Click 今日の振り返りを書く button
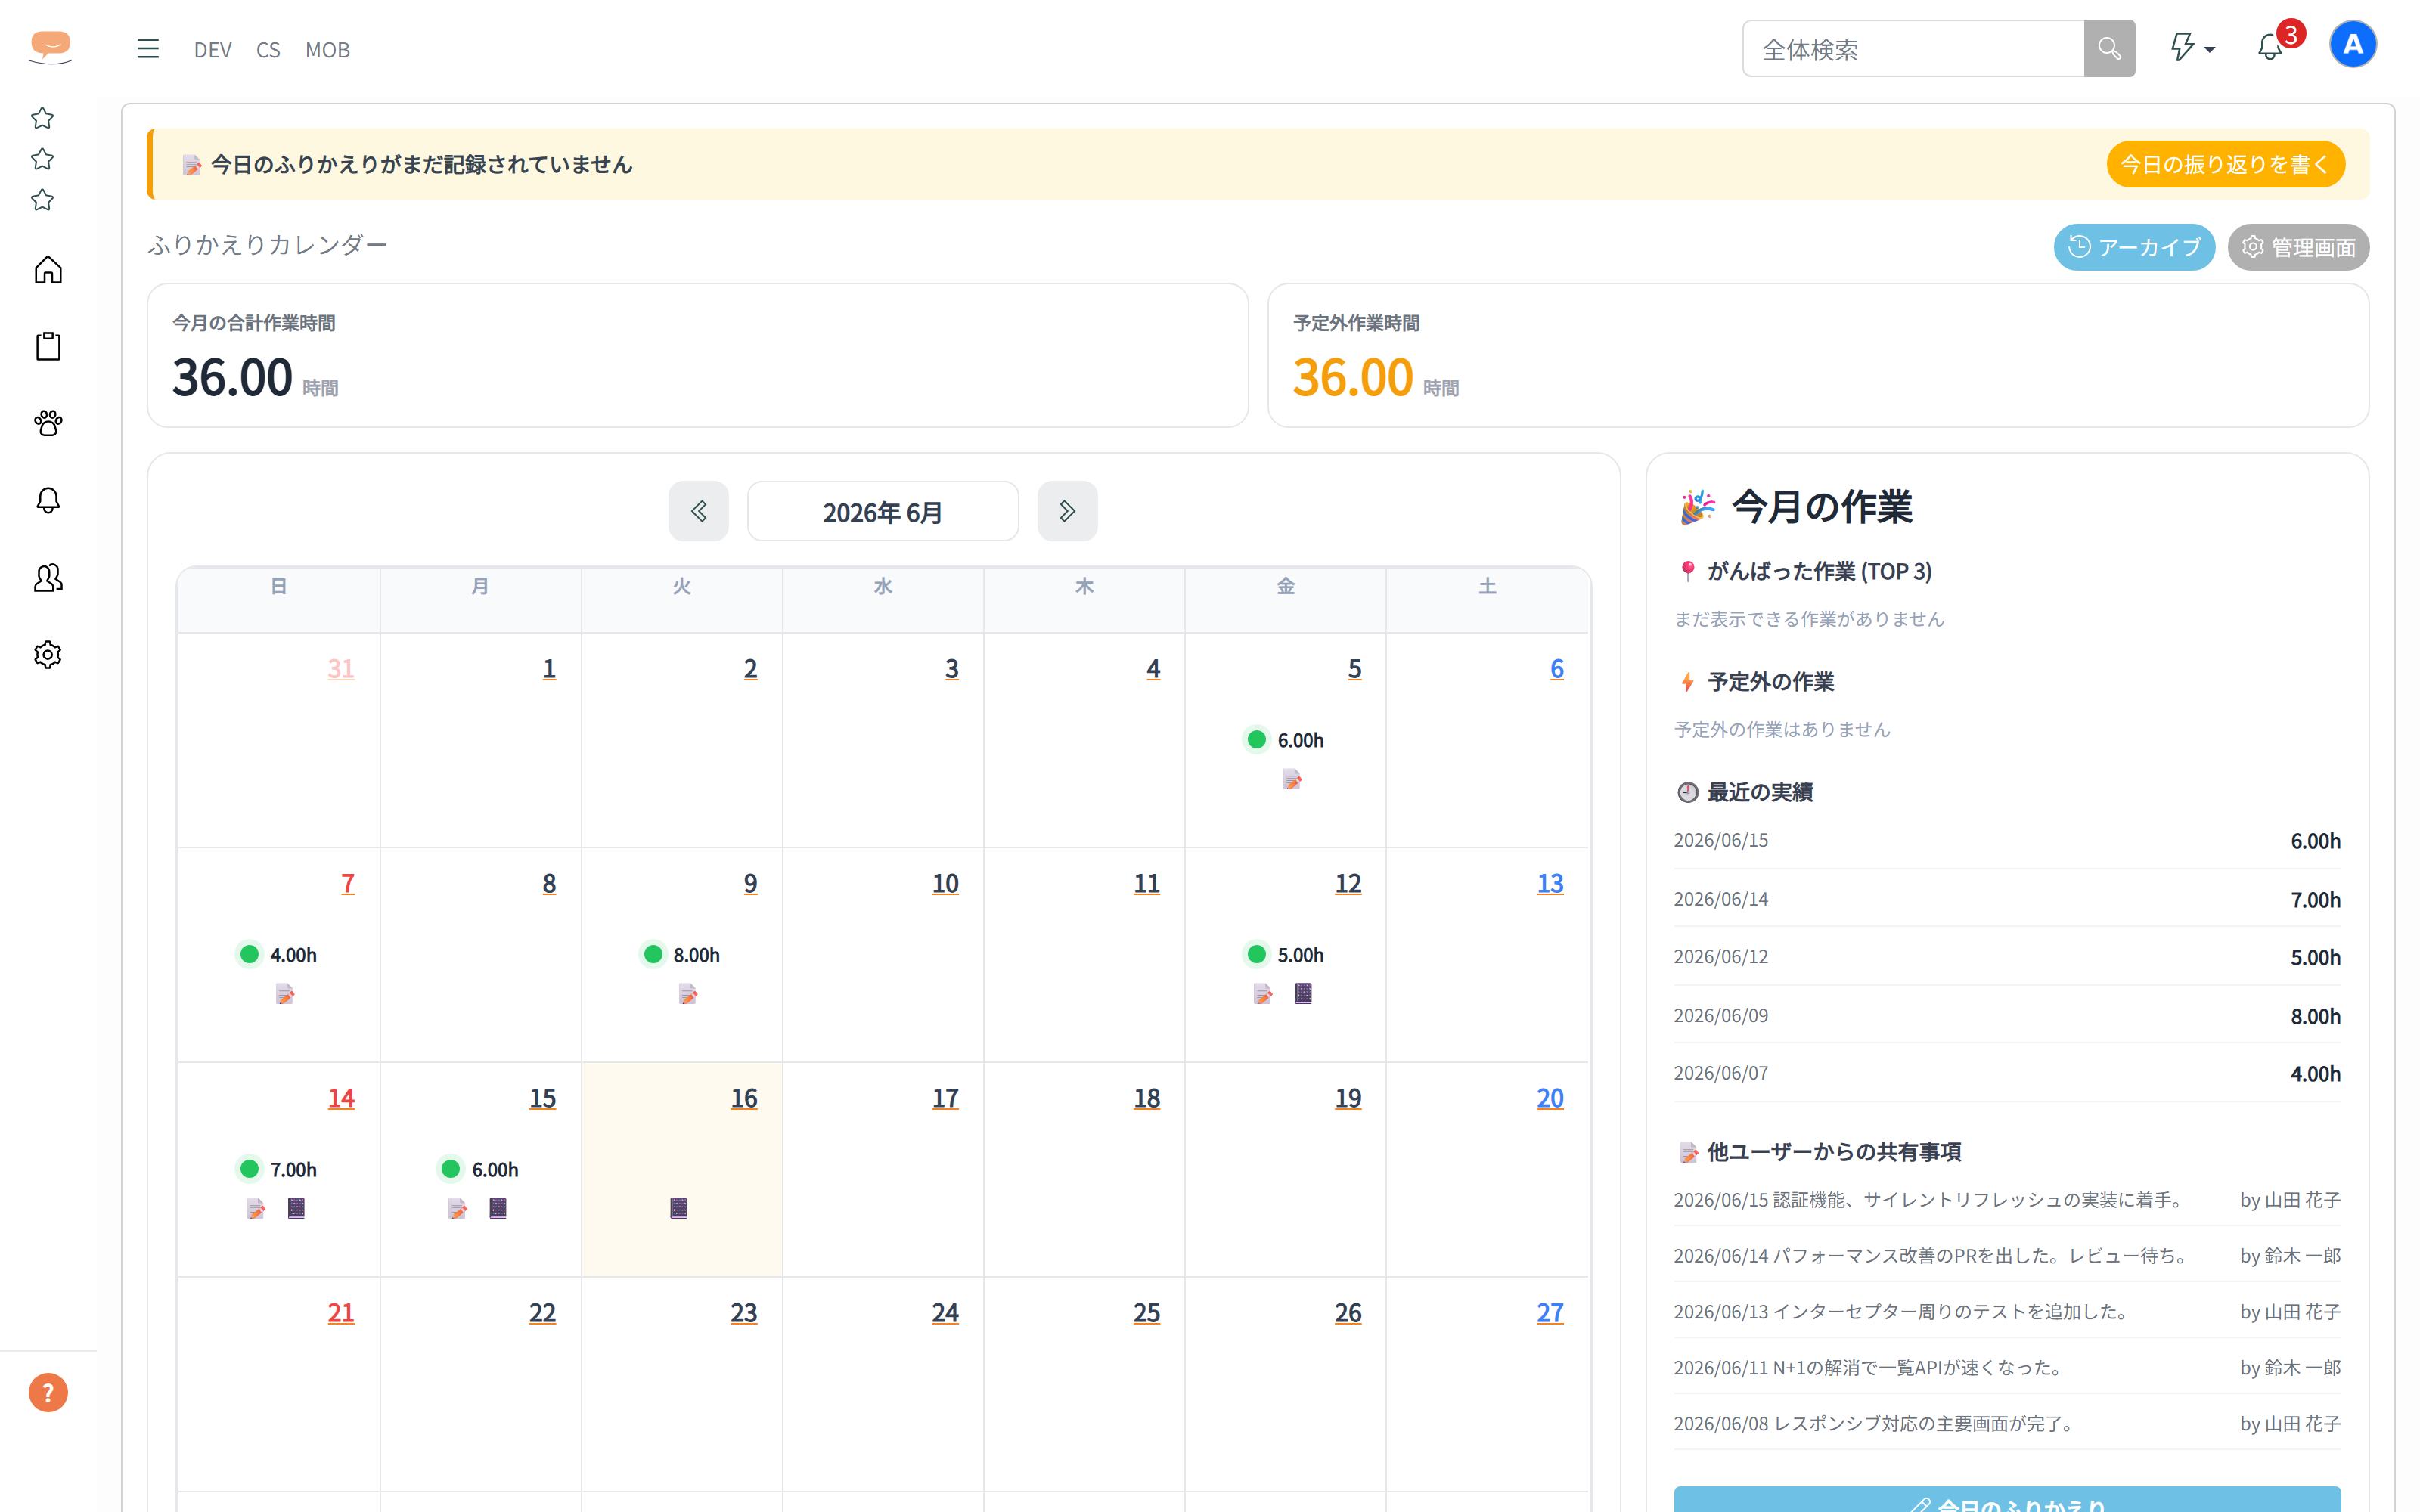Viewport: 2420px width, 1512px height. pos(2225,164)
